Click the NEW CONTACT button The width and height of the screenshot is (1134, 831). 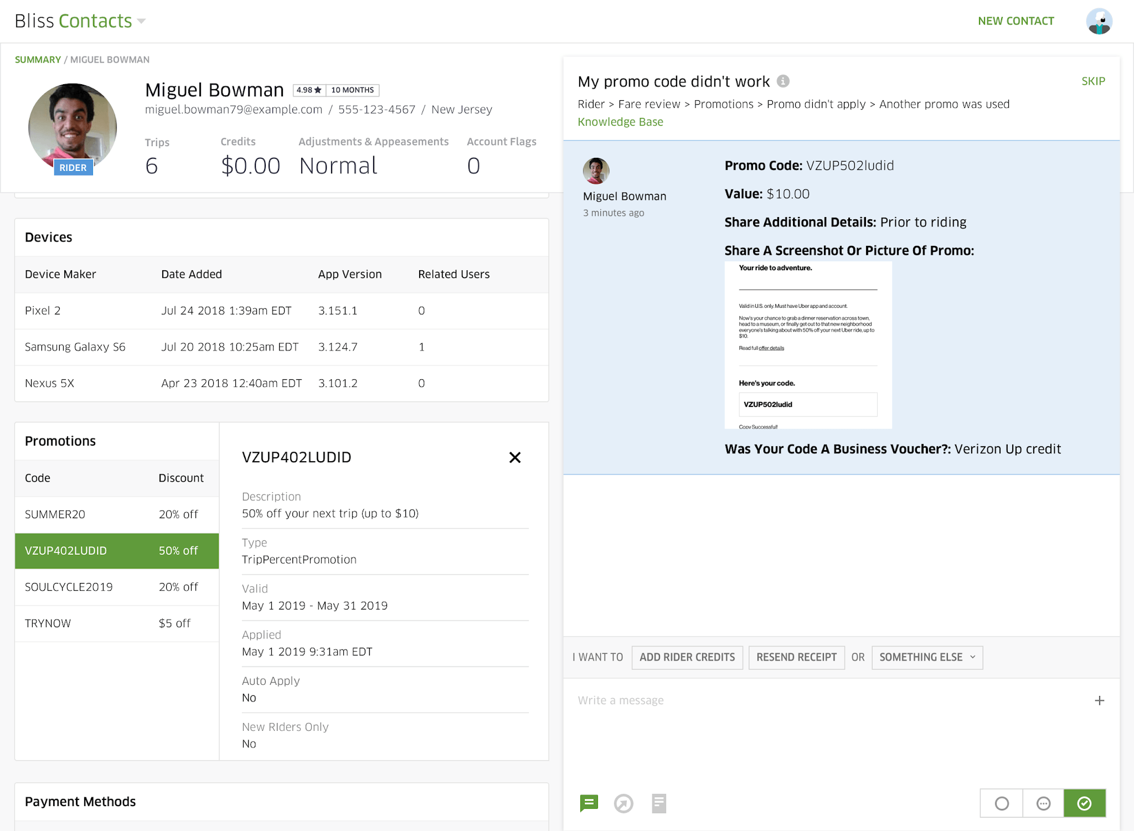(1016, 21)
